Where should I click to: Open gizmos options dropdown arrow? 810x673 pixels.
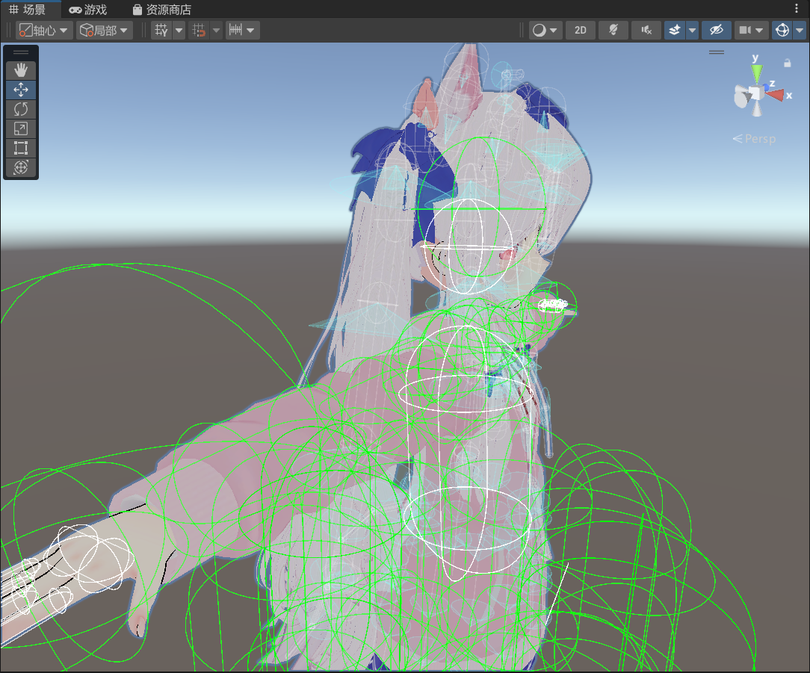pos(800,31)
